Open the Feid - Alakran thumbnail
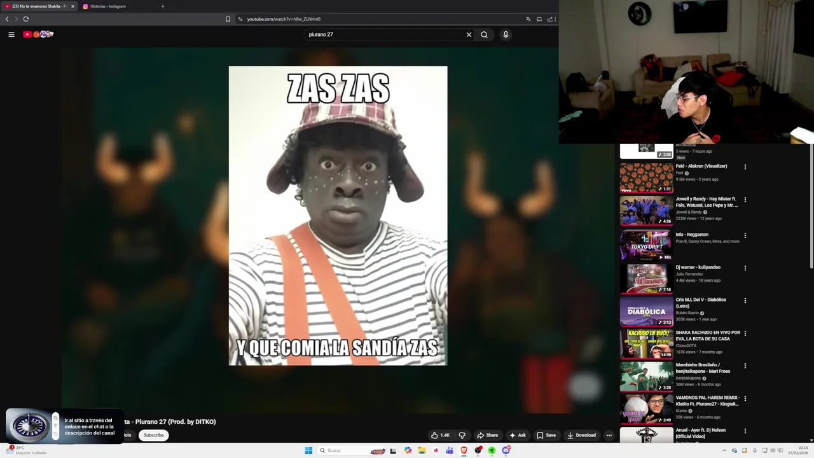814x458 pixels. pyautogui.click(x=646, y=177)
